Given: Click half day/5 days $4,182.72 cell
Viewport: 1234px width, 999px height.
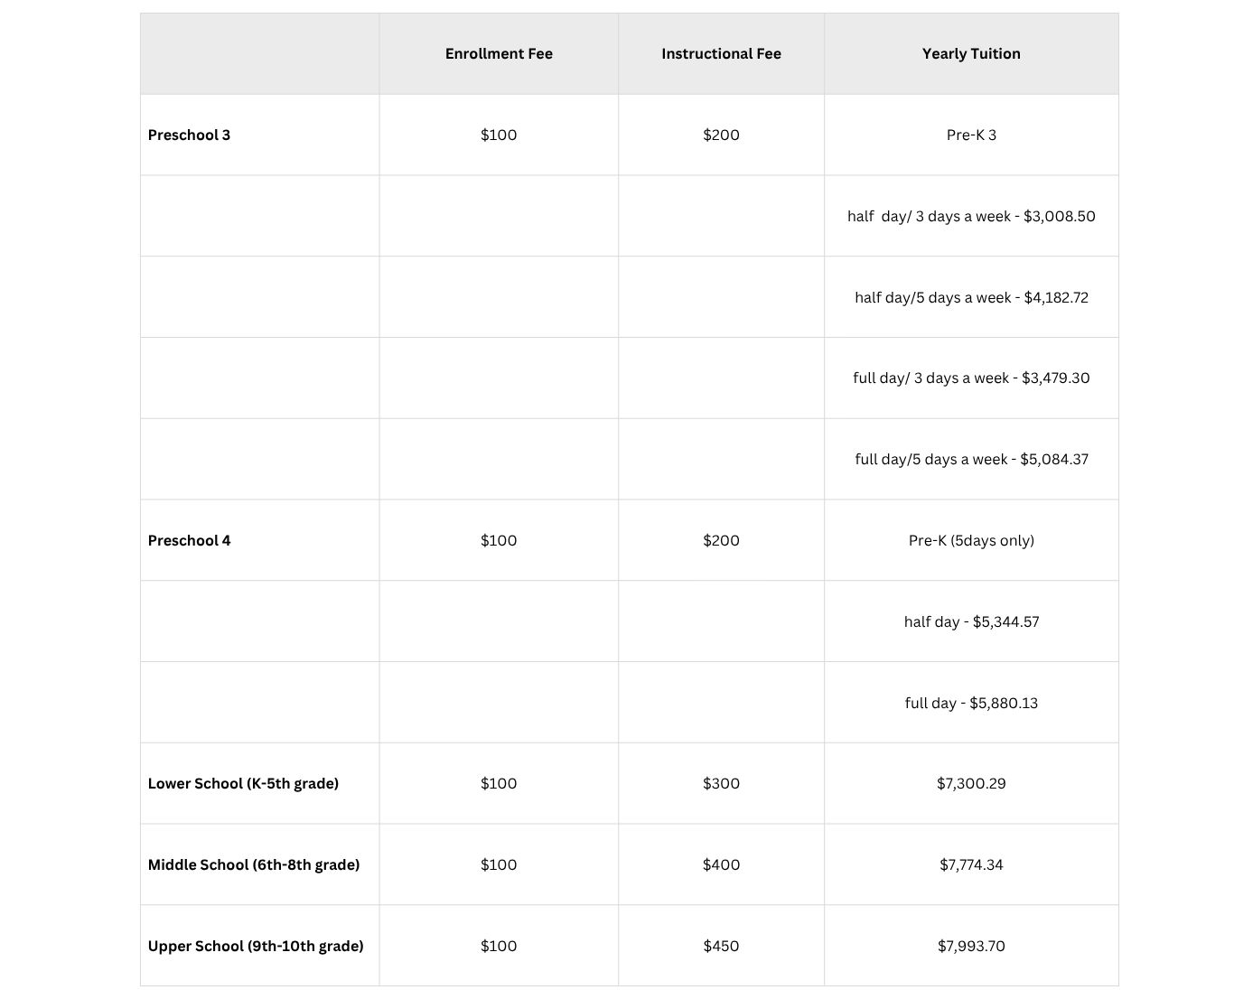Looking at the screenshot, I should pos(971,297).
